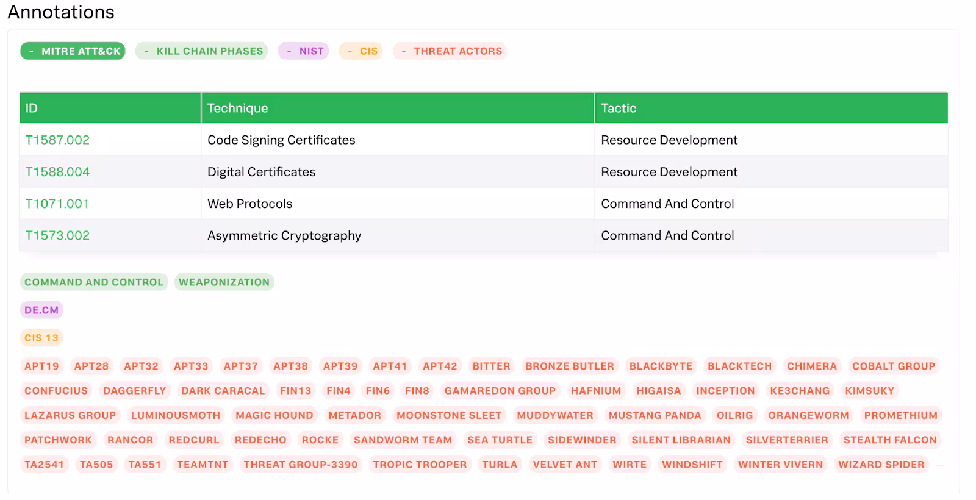This screenshot has width=976, height=500.
Task: Click the Wizard Spider threat actor tag
Action: pyautogui.click(x=881, y=465)
